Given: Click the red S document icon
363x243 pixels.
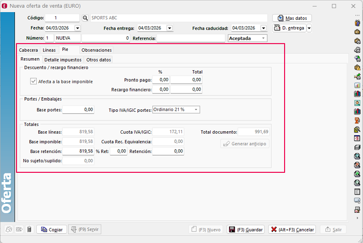Looking at the screenshot, I should click(357, 138).
